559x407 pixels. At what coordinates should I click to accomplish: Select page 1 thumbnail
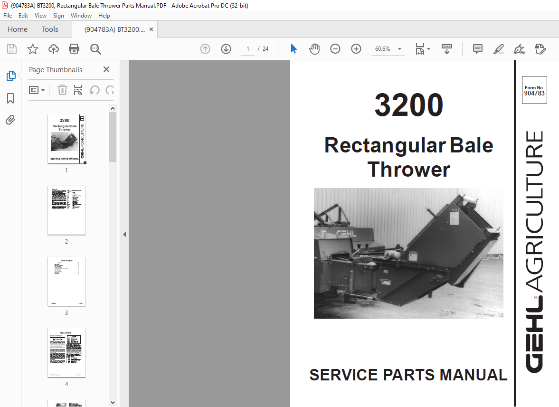(66, 139)
